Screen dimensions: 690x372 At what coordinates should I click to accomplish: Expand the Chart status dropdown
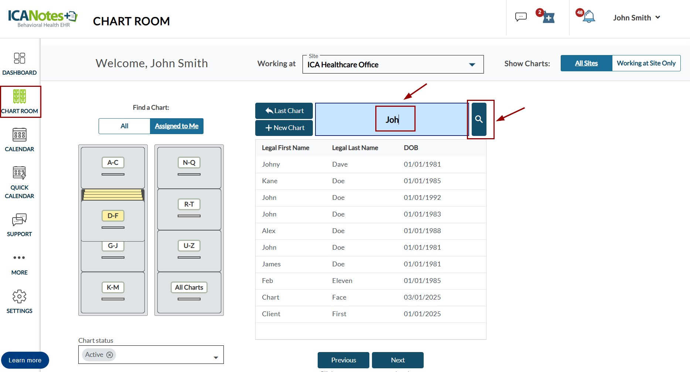click(x=216, y=357)
